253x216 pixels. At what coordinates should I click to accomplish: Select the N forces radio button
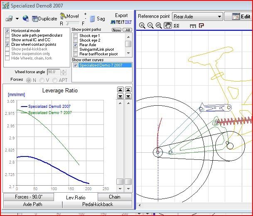point(29,80)
